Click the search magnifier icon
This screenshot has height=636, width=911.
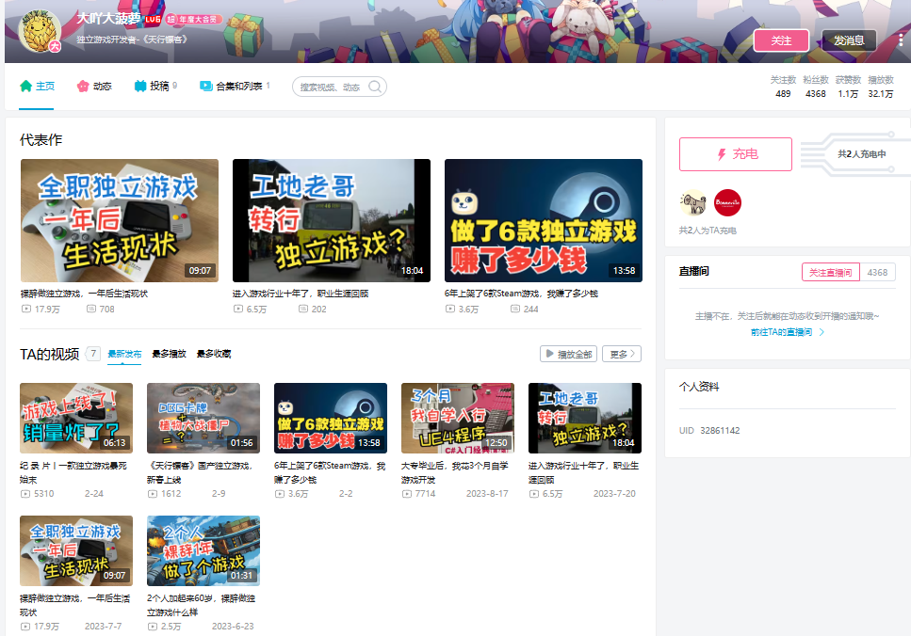(x=374, y=87)
